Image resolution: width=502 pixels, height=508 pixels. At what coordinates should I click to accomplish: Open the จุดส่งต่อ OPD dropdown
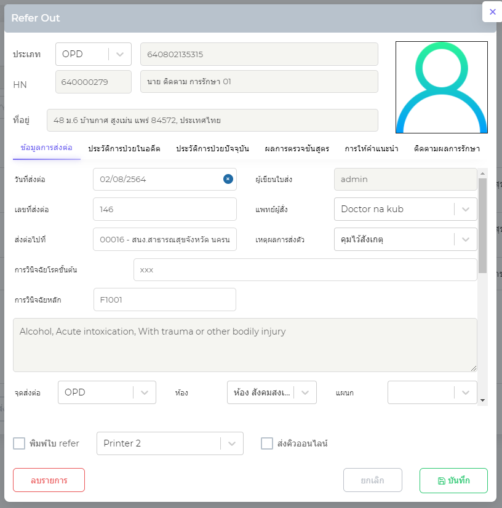click(x=145, y=392)
